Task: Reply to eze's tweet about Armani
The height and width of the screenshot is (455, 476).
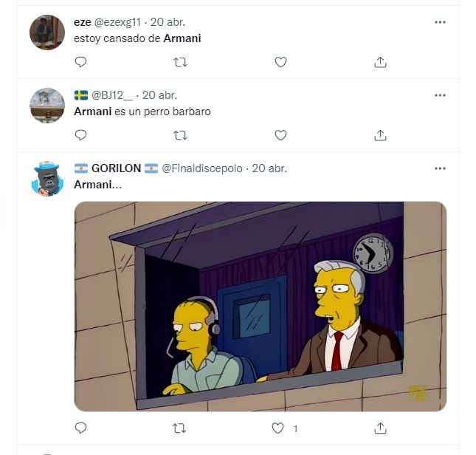Action: [x=80, y=62]
